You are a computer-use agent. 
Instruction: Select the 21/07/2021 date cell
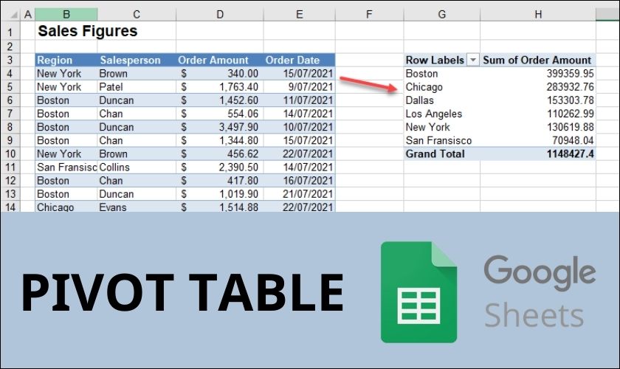300,194
